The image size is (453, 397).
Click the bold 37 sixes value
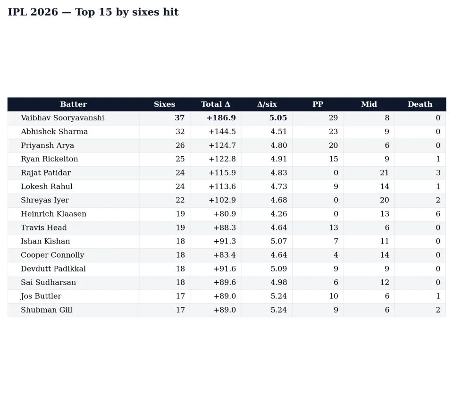click(x=179, y=118)
